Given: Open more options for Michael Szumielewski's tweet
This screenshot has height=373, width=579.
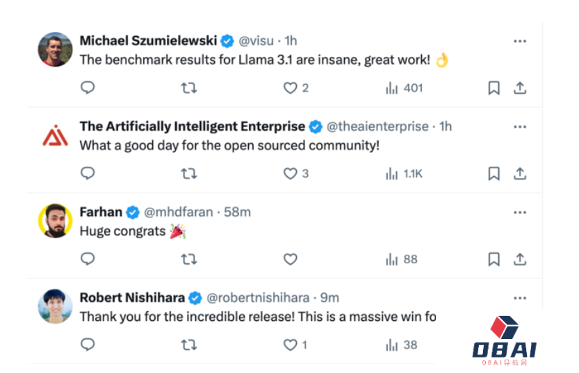Looking at the screenshot, I should (x=520, y=41).
